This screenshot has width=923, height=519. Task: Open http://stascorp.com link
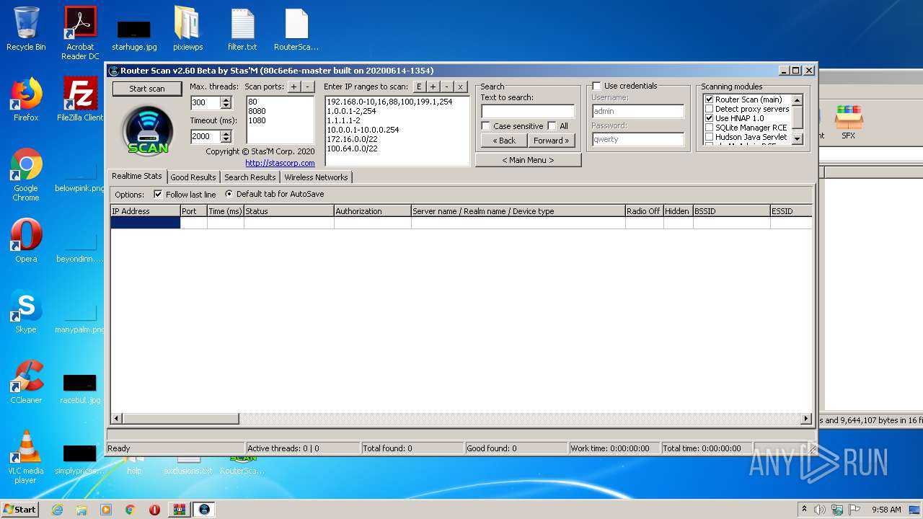280,163
